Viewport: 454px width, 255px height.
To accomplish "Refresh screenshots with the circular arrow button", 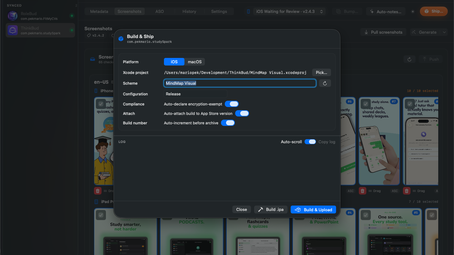I will point(409,59).
